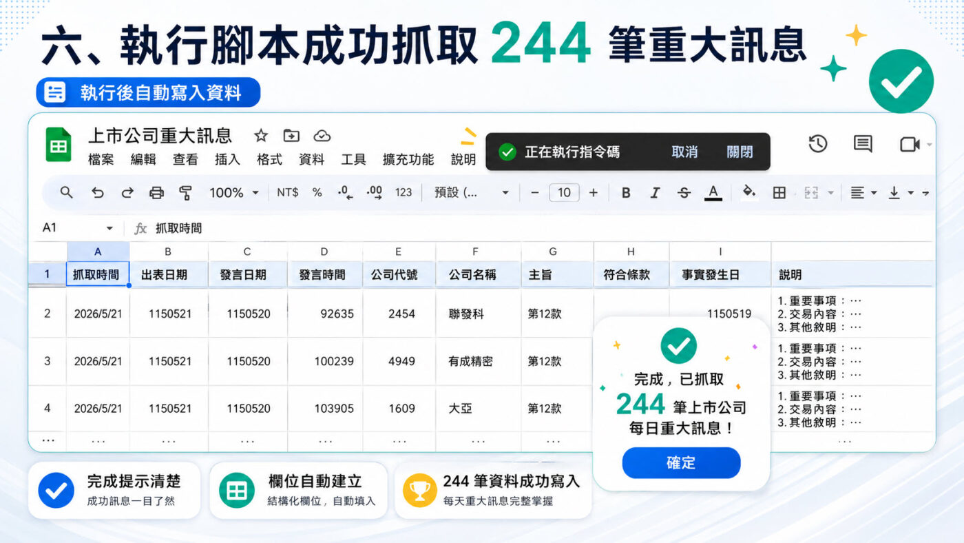This screenshot has height=543, width=964.
Task: Select the 抓取時間 header cell
Action: tap(98, 274)
